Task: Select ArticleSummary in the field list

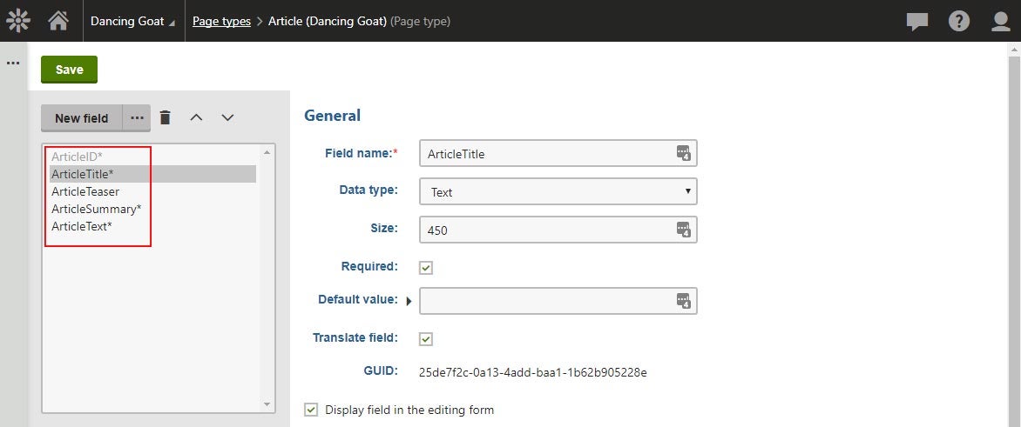Action: pyautogui.click(x=97, y=209)
